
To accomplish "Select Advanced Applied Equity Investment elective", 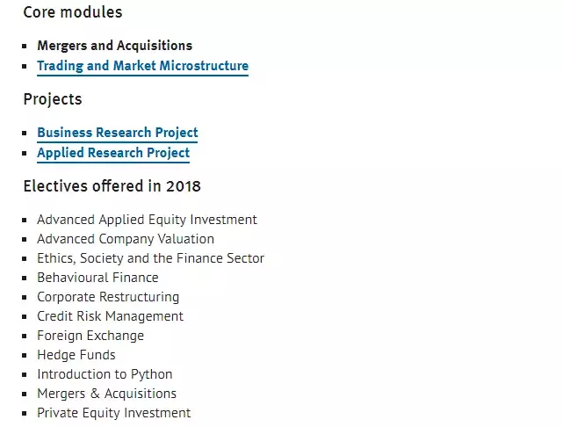I will (x=147, y=220).
